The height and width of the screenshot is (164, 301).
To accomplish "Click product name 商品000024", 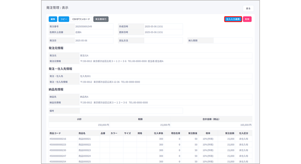I will click(x=85, y=156).
